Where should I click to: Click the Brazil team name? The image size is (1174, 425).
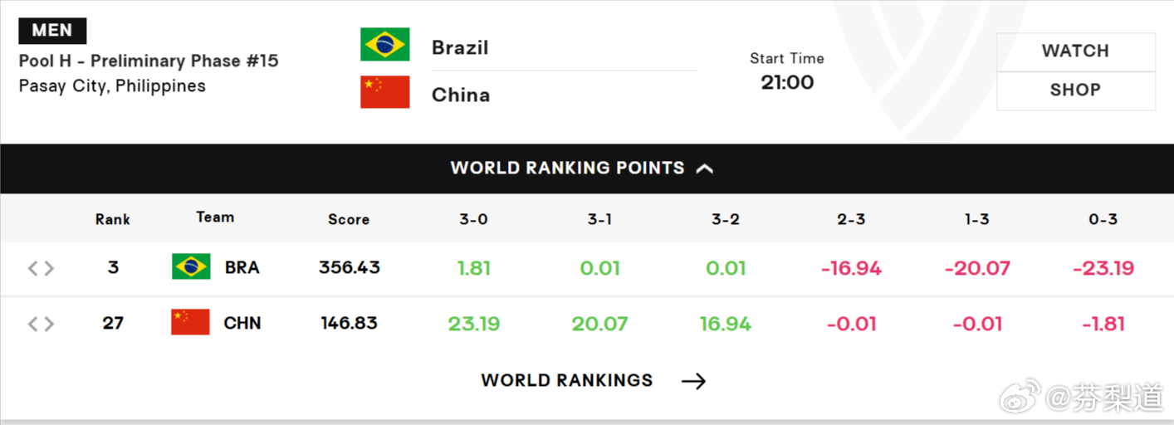(x=460, y=47)
